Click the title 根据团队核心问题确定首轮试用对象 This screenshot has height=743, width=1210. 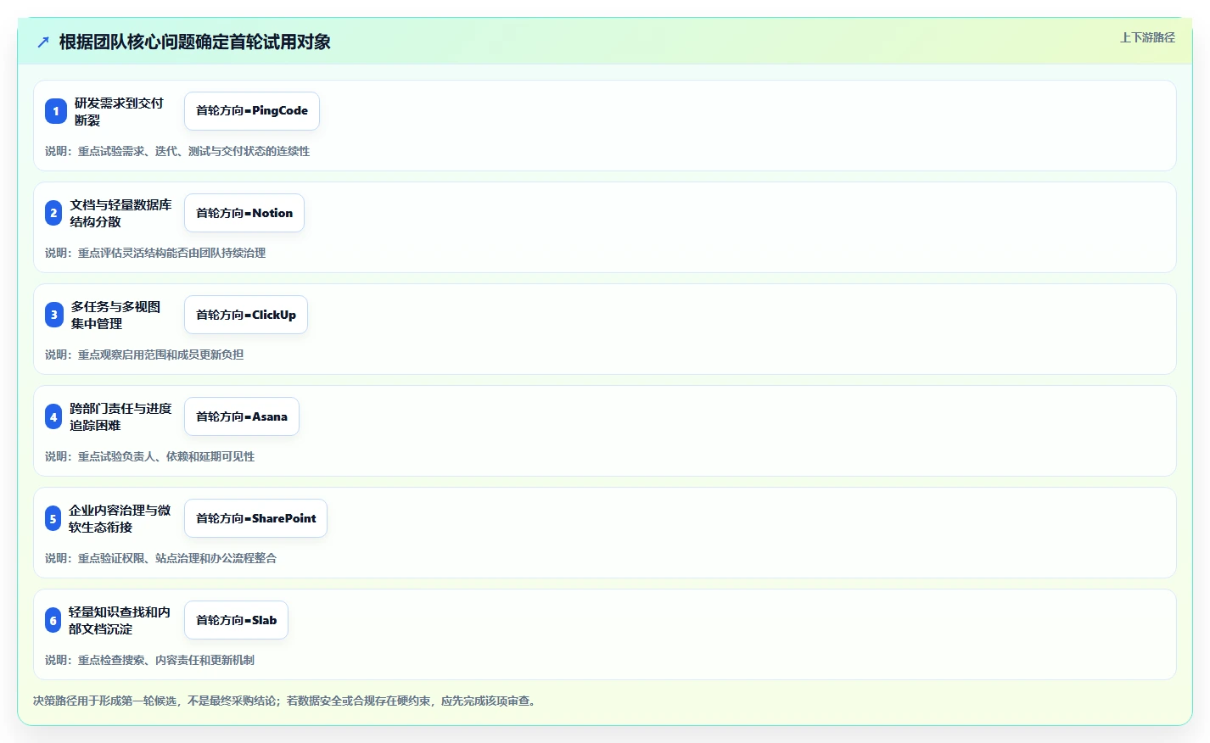click(195, 42)
